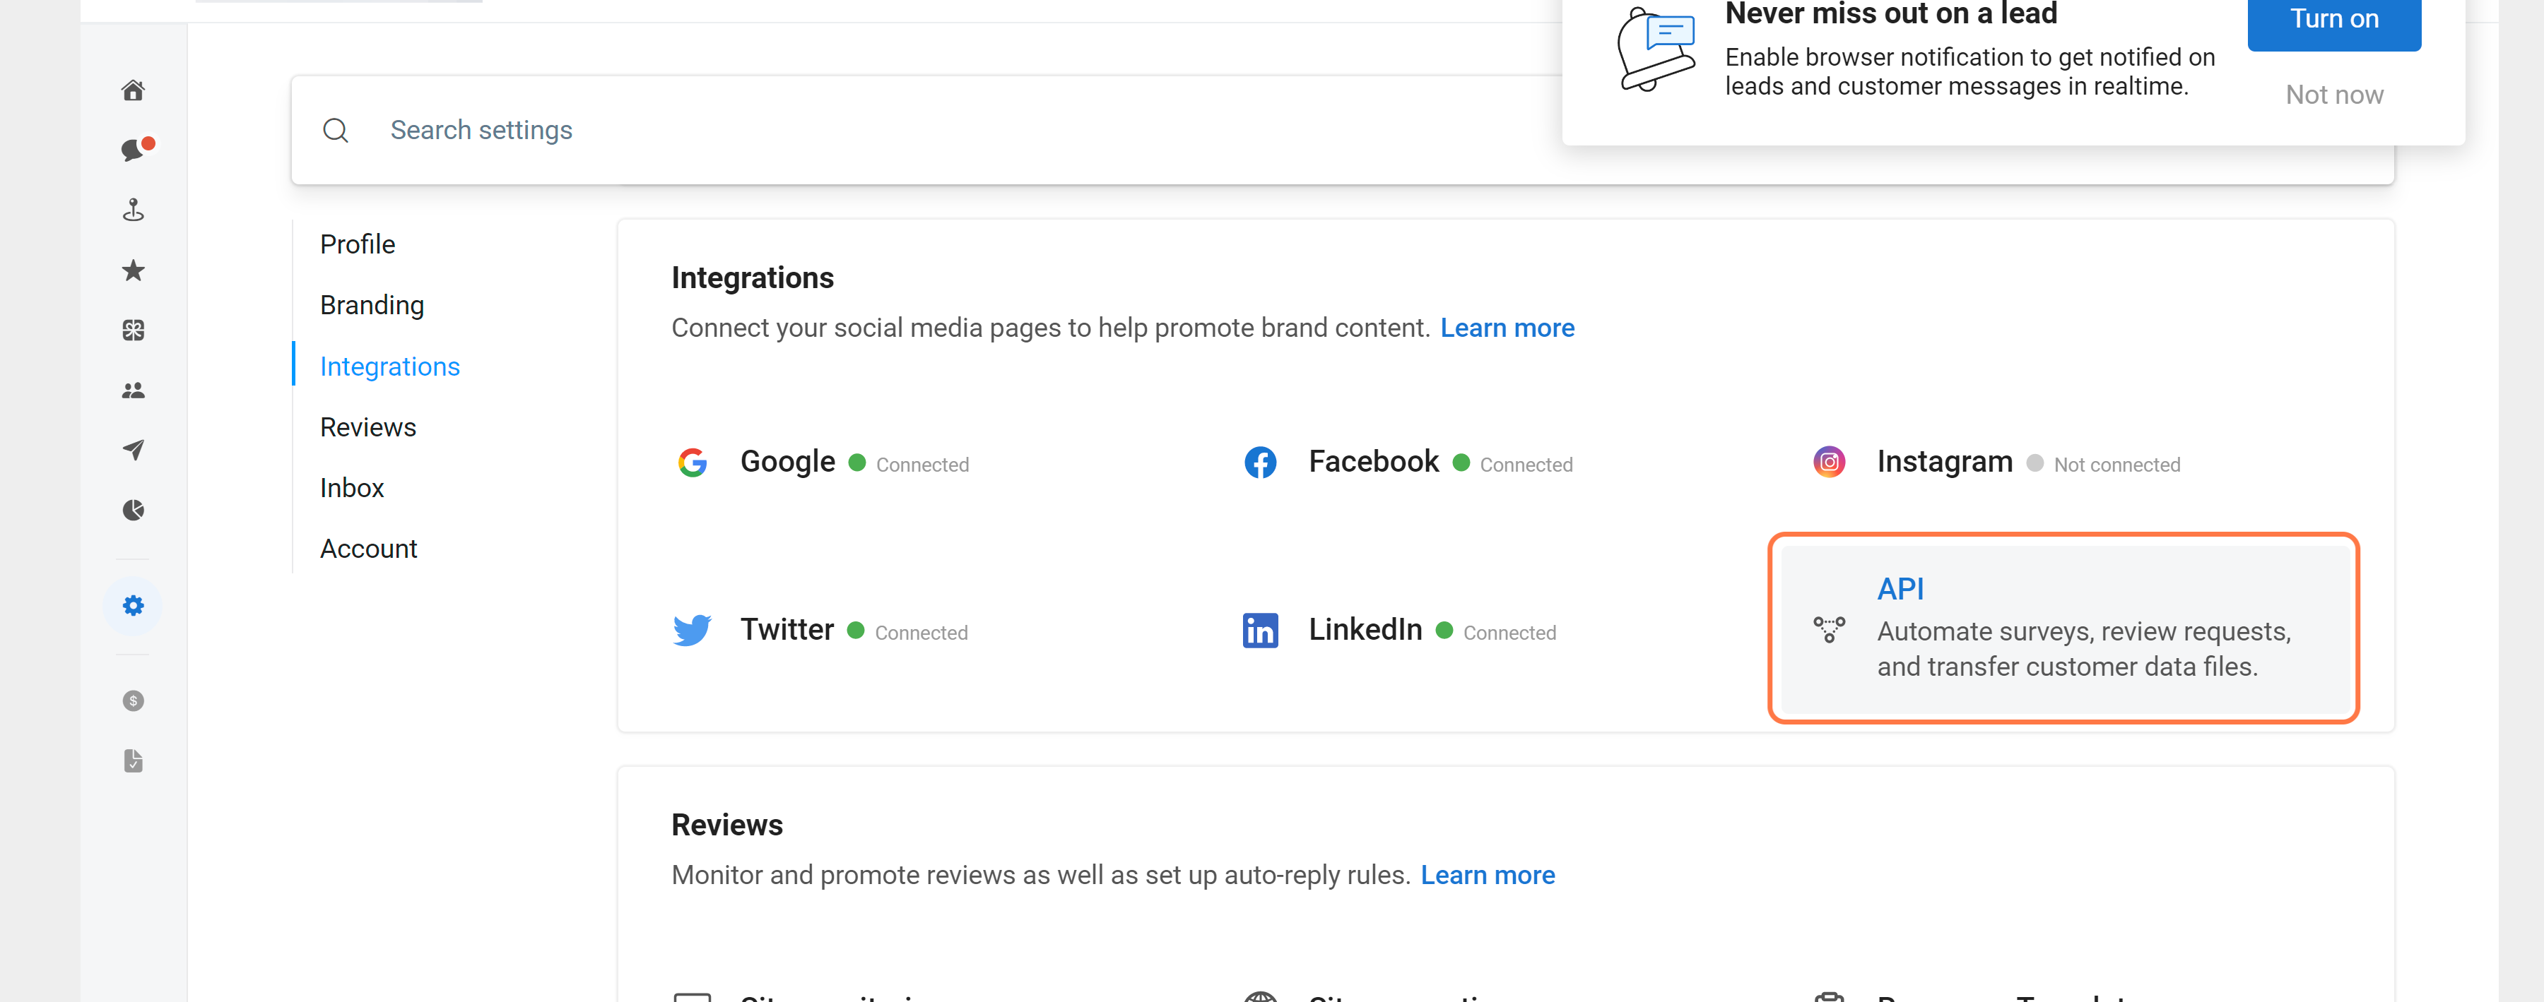Screen dimensions: 2544x1002
Task: Click Turn on notifications button
Action: tap(2333, 20)
